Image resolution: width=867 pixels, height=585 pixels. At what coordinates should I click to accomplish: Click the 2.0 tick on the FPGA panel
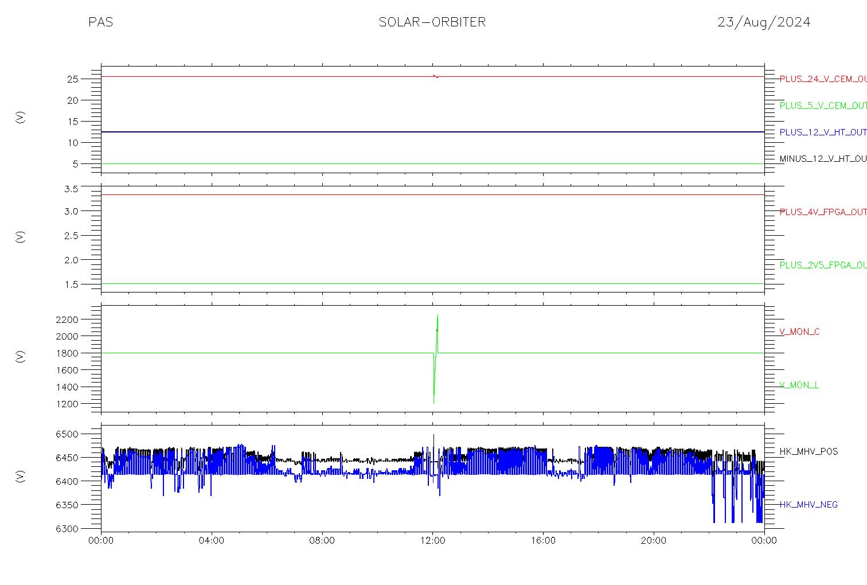pyautogui.click(x=71, y=260)
